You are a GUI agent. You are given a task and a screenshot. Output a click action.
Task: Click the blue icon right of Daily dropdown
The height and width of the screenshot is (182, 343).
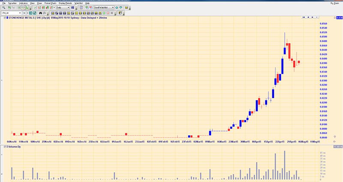(72, 7)
